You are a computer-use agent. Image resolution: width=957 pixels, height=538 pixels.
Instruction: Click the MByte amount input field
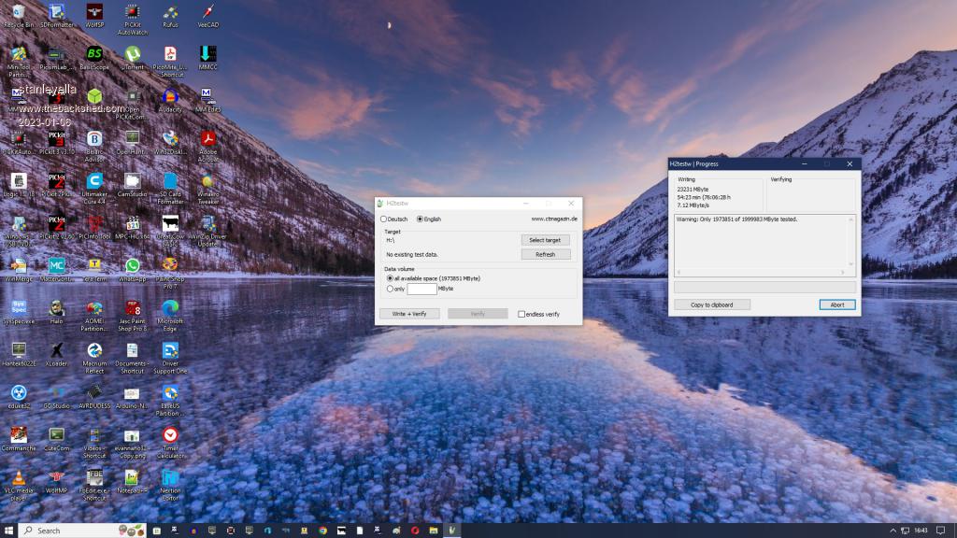(x=421, y=289)
